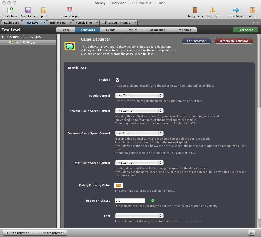Close the Female Blue tab
Viewport: 261px width, 237px height.
click(97, 23)
